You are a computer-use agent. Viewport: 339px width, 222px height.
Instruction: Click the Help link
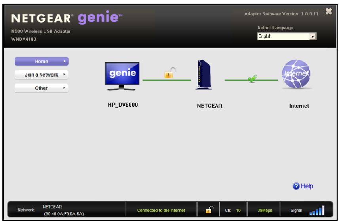point(307,186)
